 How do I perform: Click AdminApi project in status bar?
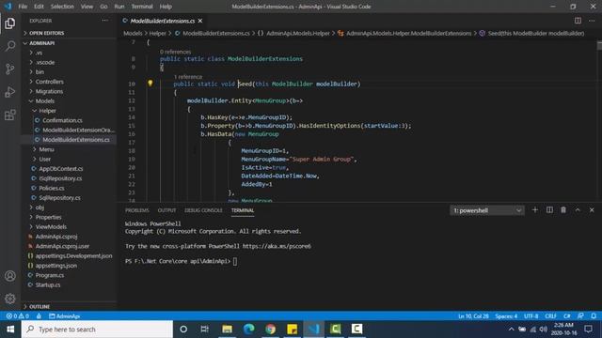65,316
